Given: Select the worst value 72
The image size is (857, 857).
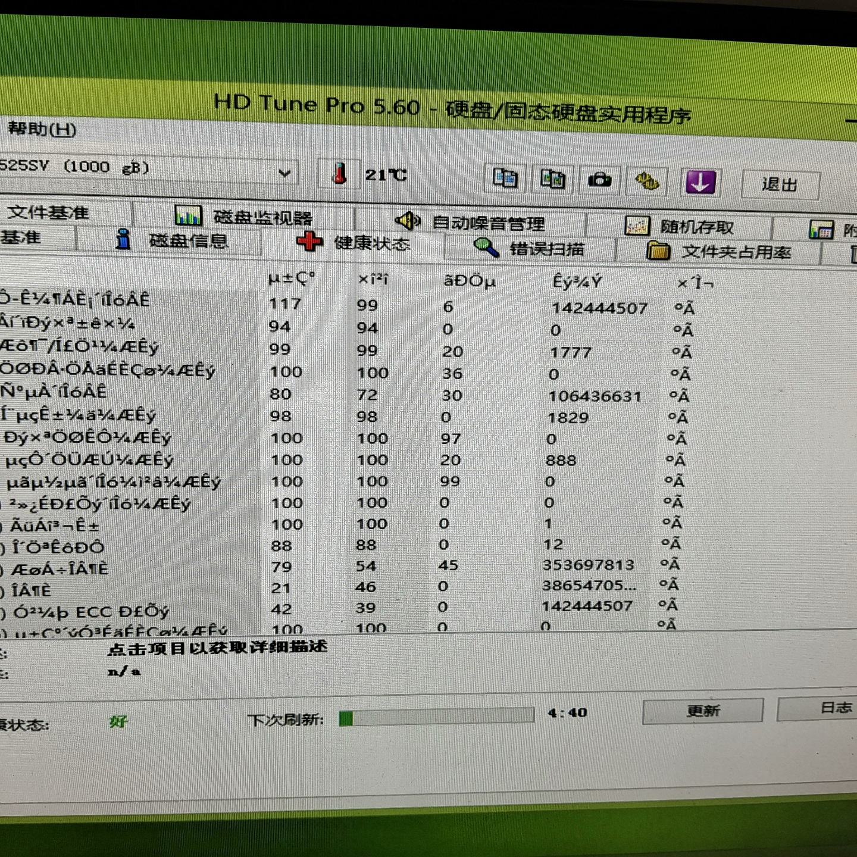Looking at the screenshot, I should 367,395.
